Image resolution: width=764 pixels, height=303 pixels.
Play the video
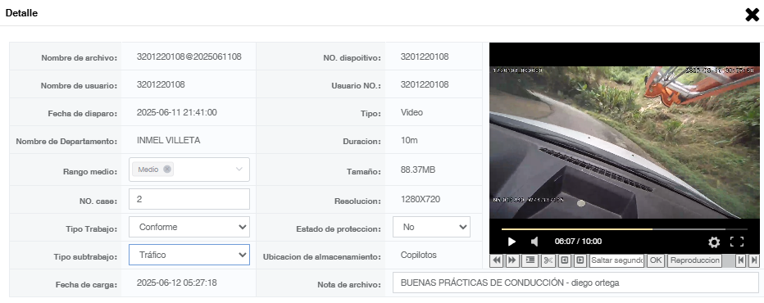tap(512, 242)
